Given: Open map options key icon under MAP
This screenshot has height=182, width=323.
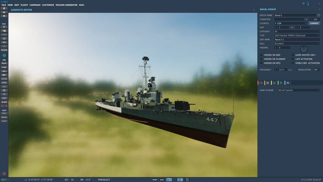Looking at the screenshot, I should coord(4,113).
